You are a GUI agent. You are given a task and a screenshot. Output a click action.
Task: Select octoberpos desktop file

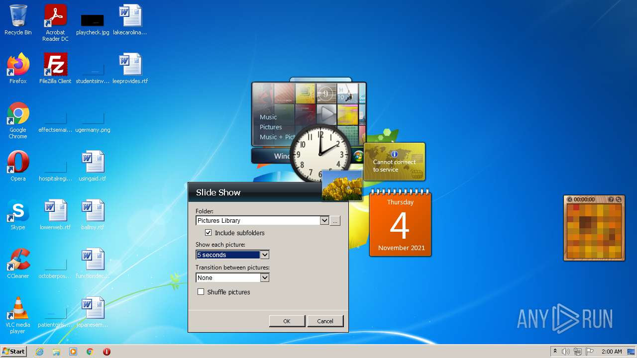click(55, 267)
